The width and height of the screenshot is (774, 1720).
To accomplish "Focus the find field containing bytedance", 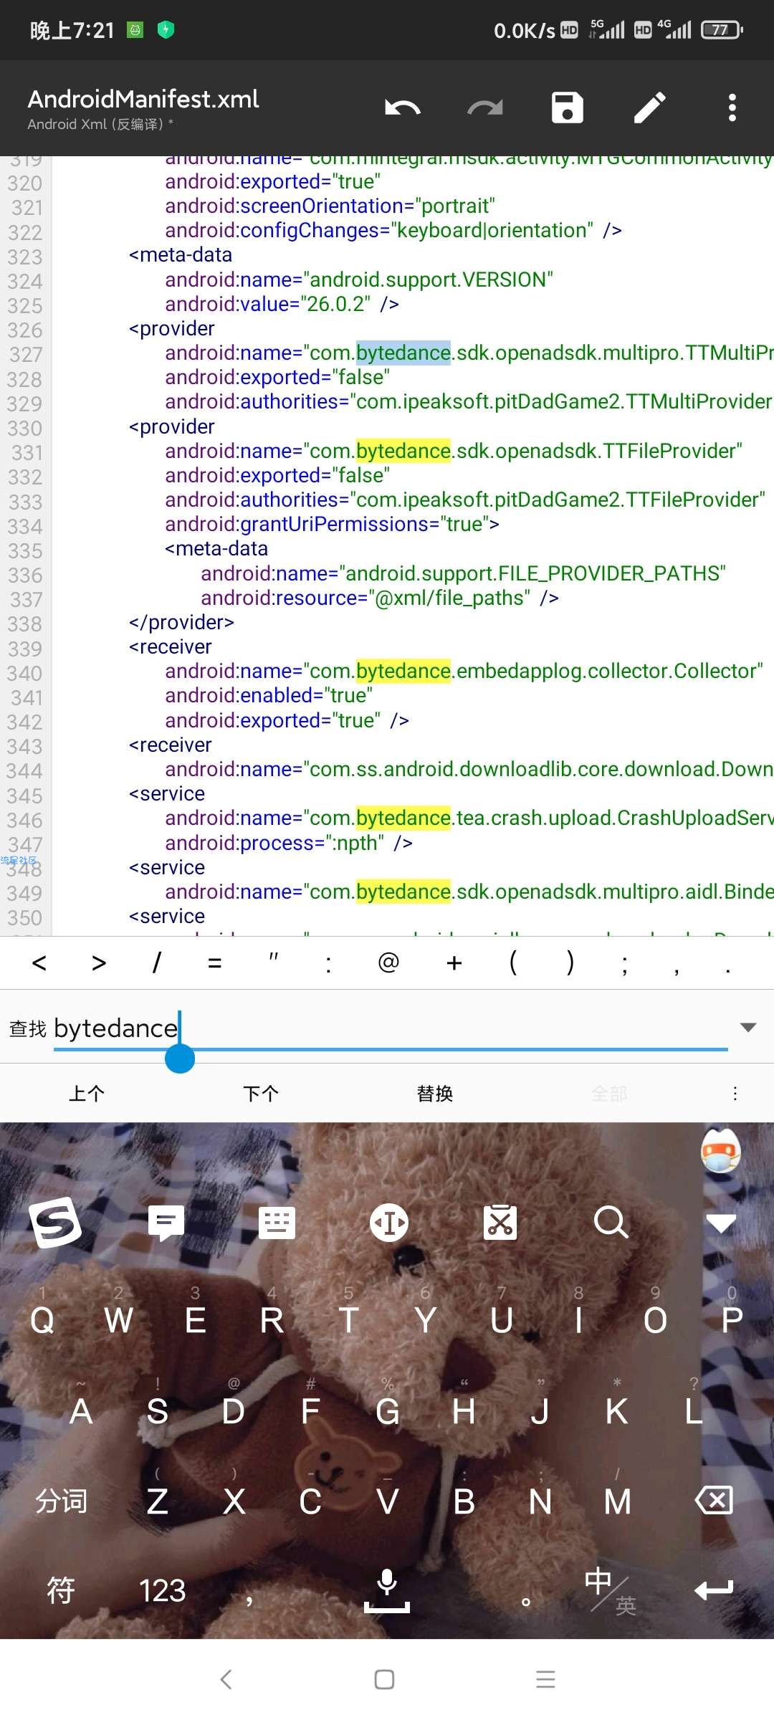I will [x=391, y=1028].
